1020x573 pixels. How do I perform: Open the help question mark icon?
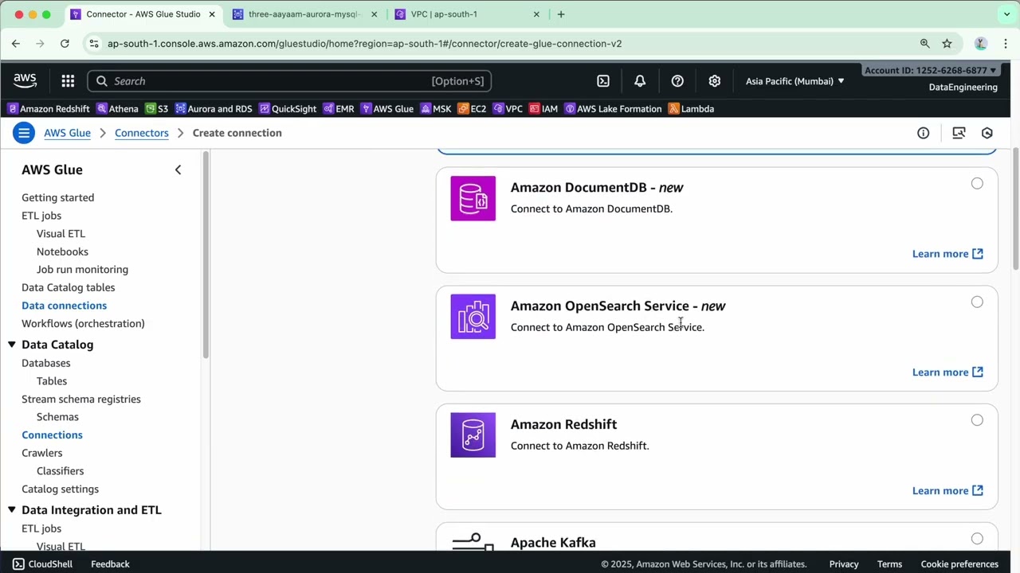[x=677, y=81]
